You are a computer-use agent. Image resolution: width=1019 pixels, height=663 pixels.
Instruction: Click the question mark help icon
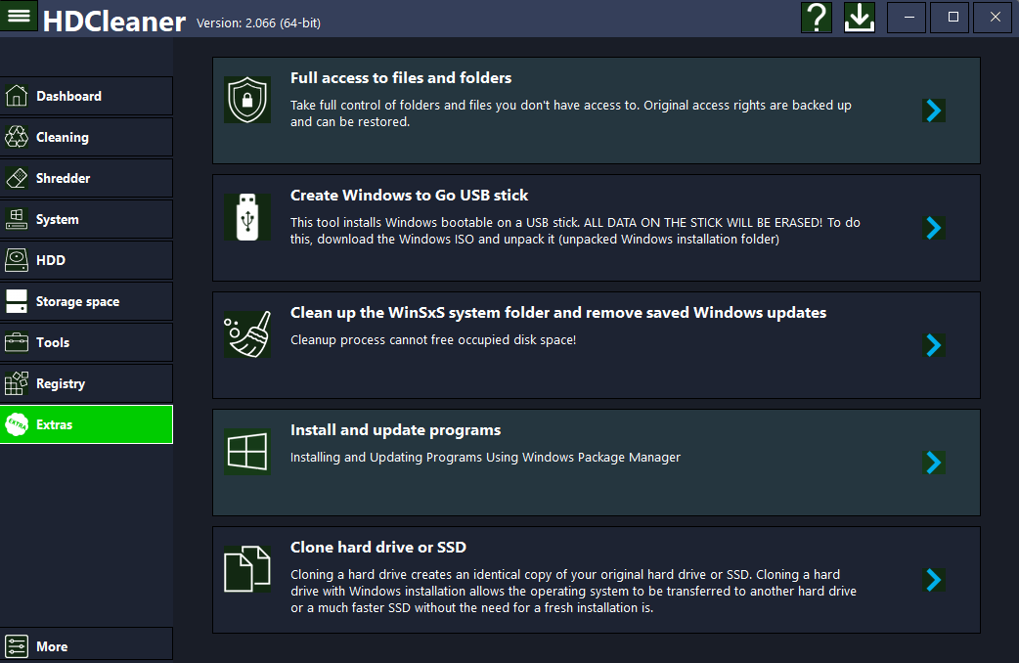pyautogui.click(x=817, y=17)
